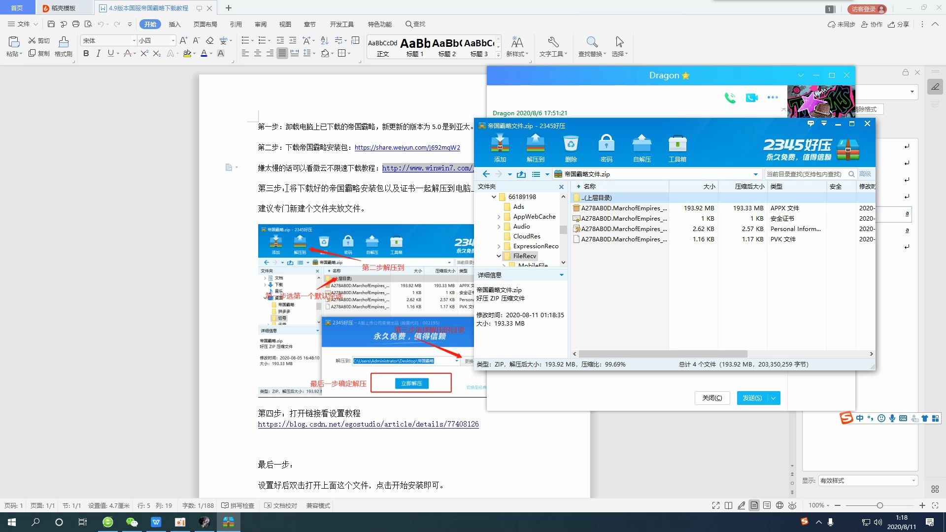Open the 2345好压 path dropdown arrow
The image size is (946, 532).
[755, 174]
